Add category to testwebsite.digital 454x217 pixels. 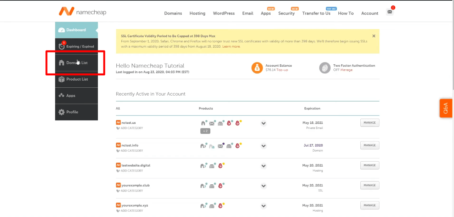click(129, 171)
